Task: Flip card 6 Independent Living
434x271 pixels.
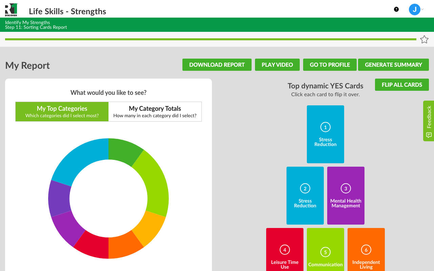Action: tap(366, 250)
